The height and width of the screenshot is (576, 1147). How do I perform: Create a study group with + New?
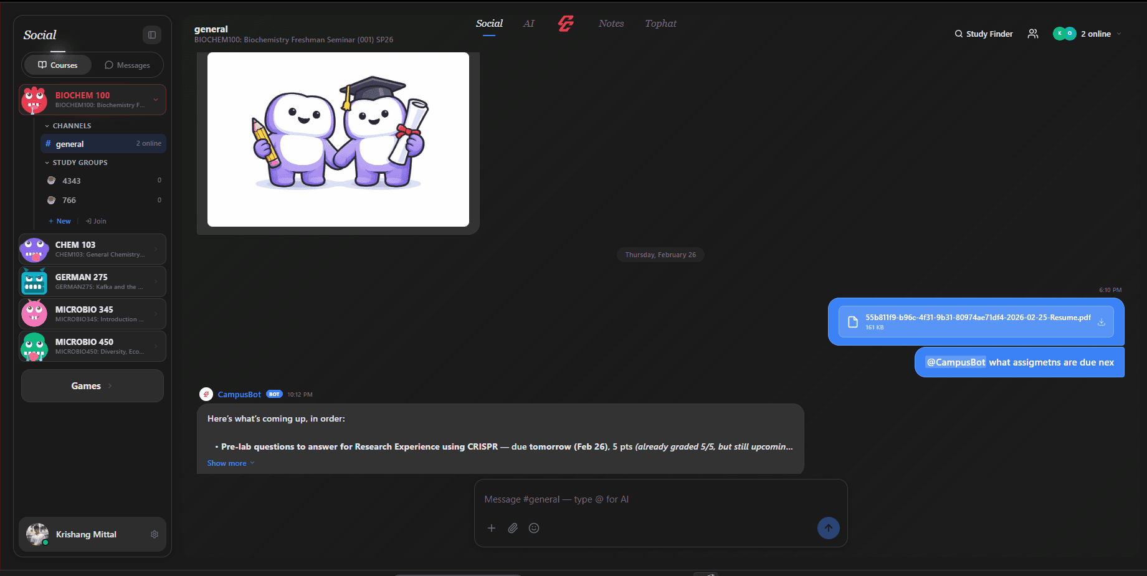(x=59, y=220)
